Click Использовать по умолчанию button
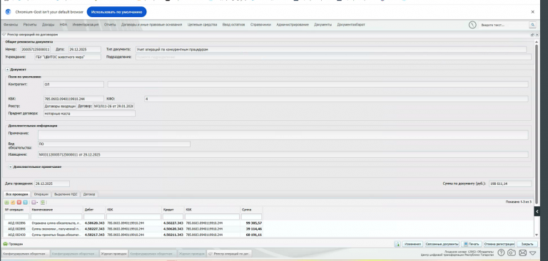The height and width of the screenshot is (261, 548). click(117, 12)
